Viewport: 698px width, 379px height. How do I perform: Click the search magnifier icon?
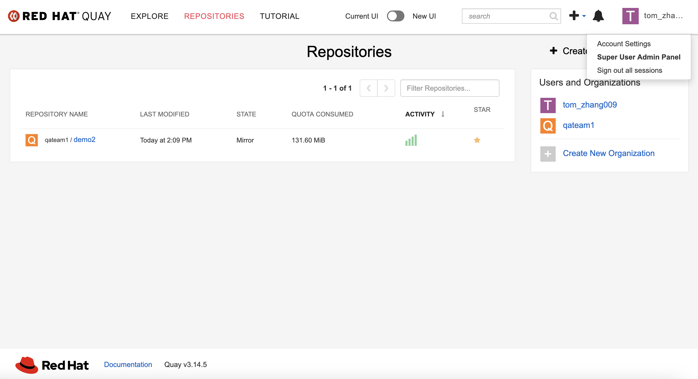pos(553,16)
